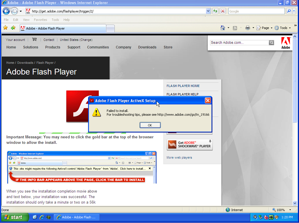The width and height of the screenshot is (299, 223).
Task: Open FLASH PLAYER HELP sidebar link
Action: tap(183, 94)
